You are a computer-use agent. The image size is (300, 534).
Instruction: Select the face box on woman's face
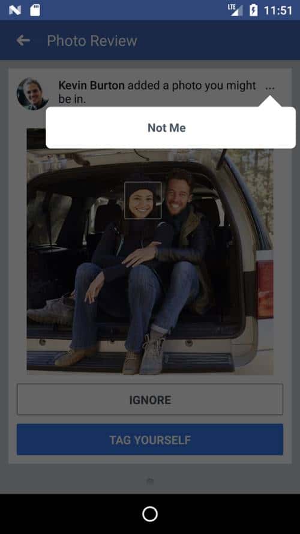click(x=143, y=200)
